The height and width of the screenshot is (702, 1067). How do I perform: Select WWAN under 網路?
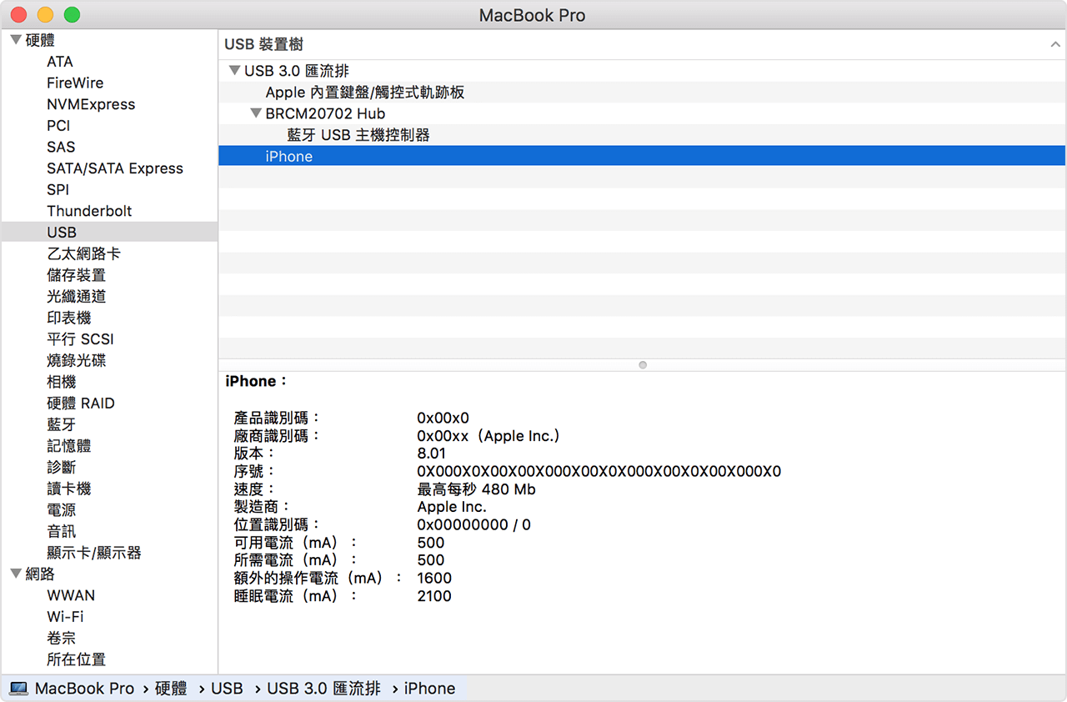(71, 595)
